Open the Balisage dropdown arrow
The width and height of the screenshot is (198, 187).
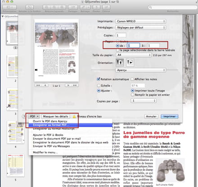(89, 7)
